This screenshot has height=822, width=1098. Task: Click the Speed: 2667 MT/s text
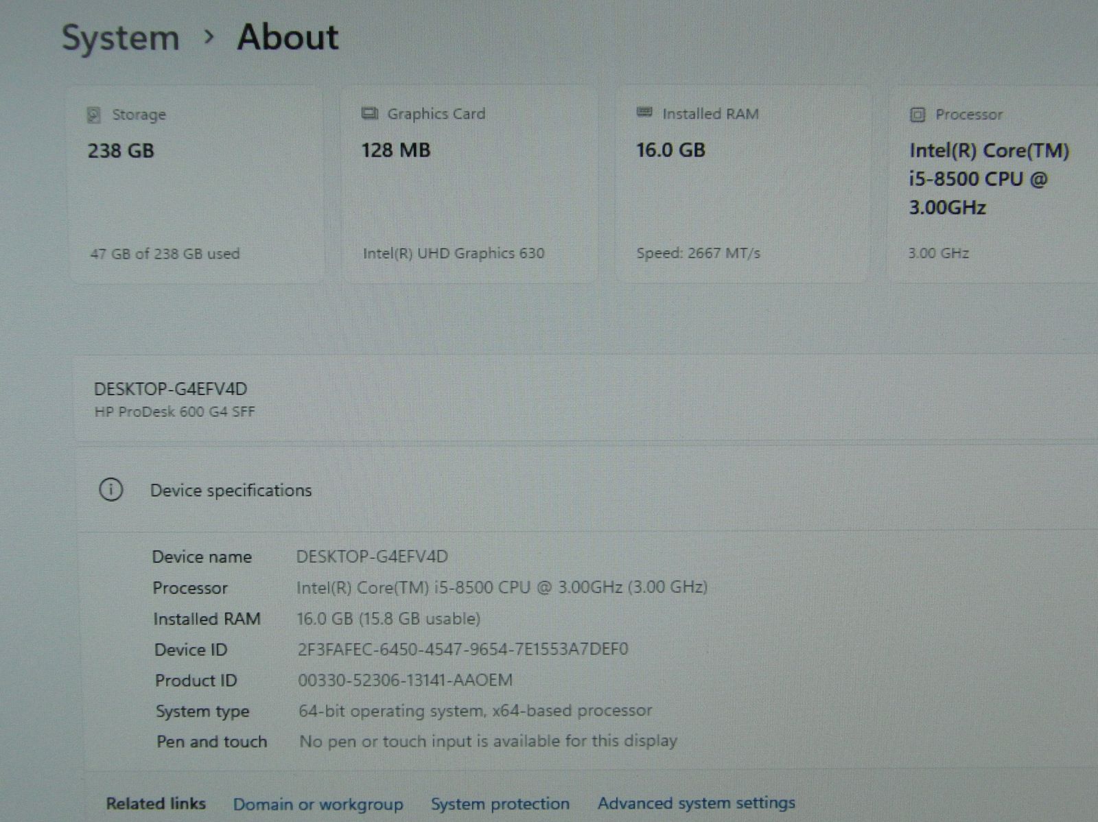[x=698, y=253]
